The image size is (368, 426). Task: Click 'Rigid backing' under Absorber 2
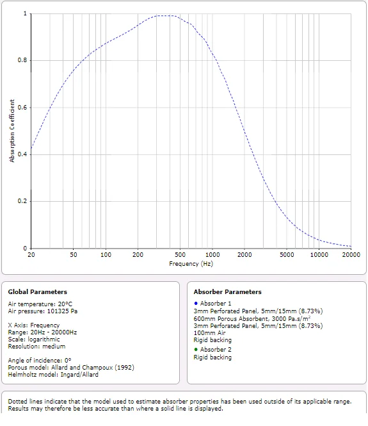click(212, 357)
